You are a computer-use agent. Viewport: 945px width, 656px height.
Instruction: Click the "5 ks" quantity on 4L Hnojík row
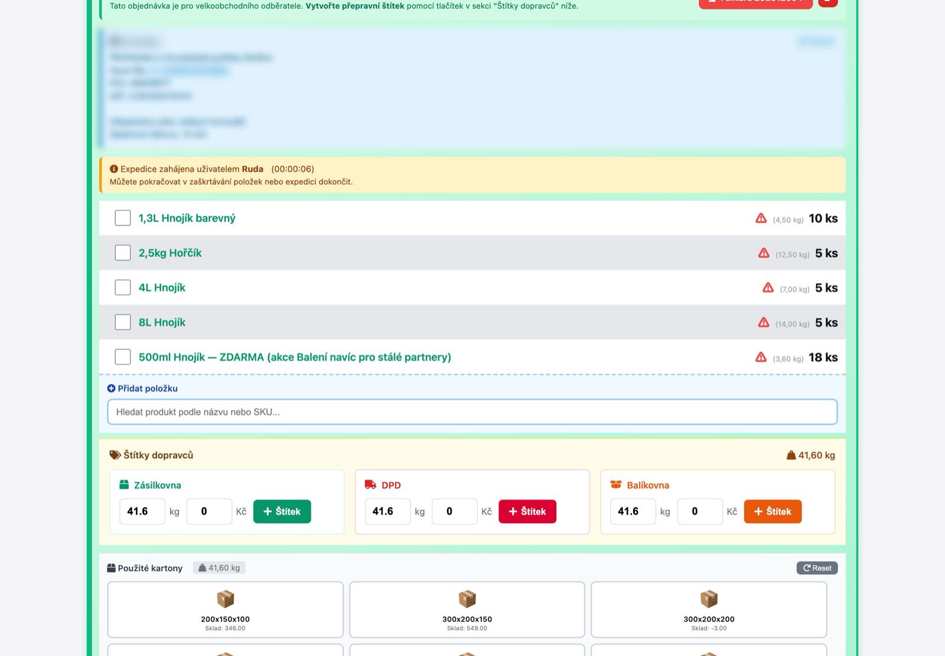point(826,288)
